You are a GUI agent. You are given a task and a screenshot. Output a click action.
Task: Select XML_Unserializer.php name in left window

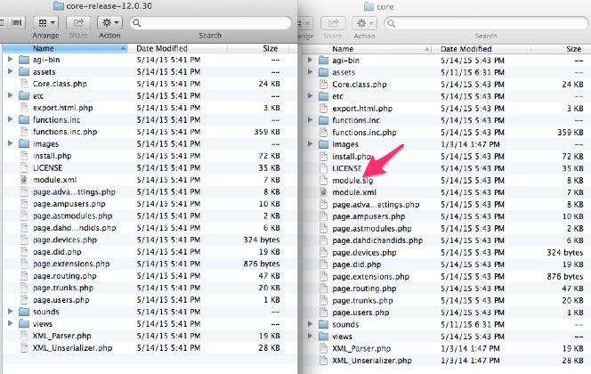pyautogui.click(x=72, y=347)
